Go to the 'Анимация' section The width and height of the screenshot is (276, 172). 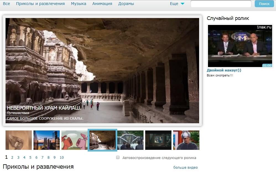(102, 4)
